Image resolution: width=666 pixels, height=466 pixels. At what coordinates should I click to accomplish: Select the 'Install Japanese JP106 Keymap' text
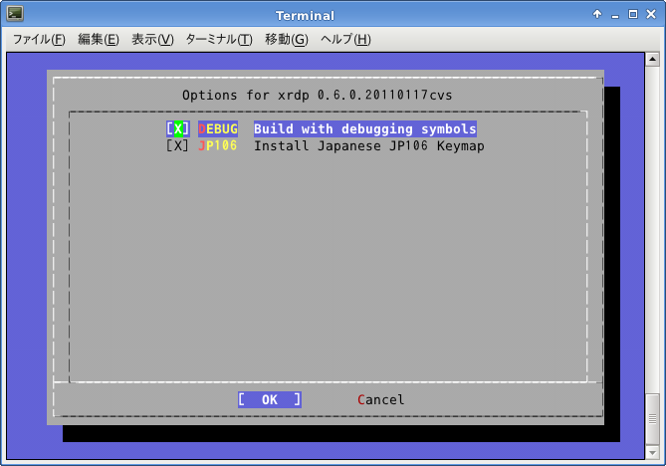tap(368, 145)
